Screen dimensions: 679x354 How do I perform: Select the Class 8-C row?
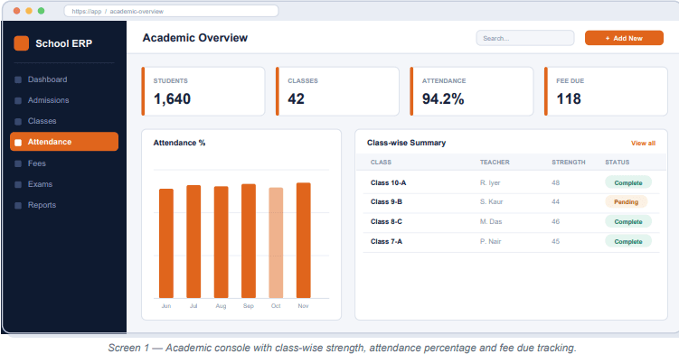(511, 222)
